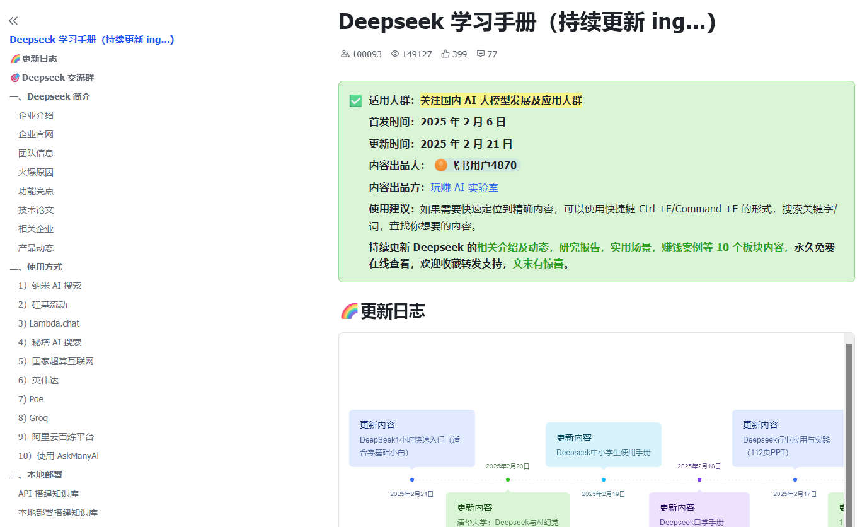Click the readers people icon
The height and width of the screenshot is (527, 867).
click(345, 54)
